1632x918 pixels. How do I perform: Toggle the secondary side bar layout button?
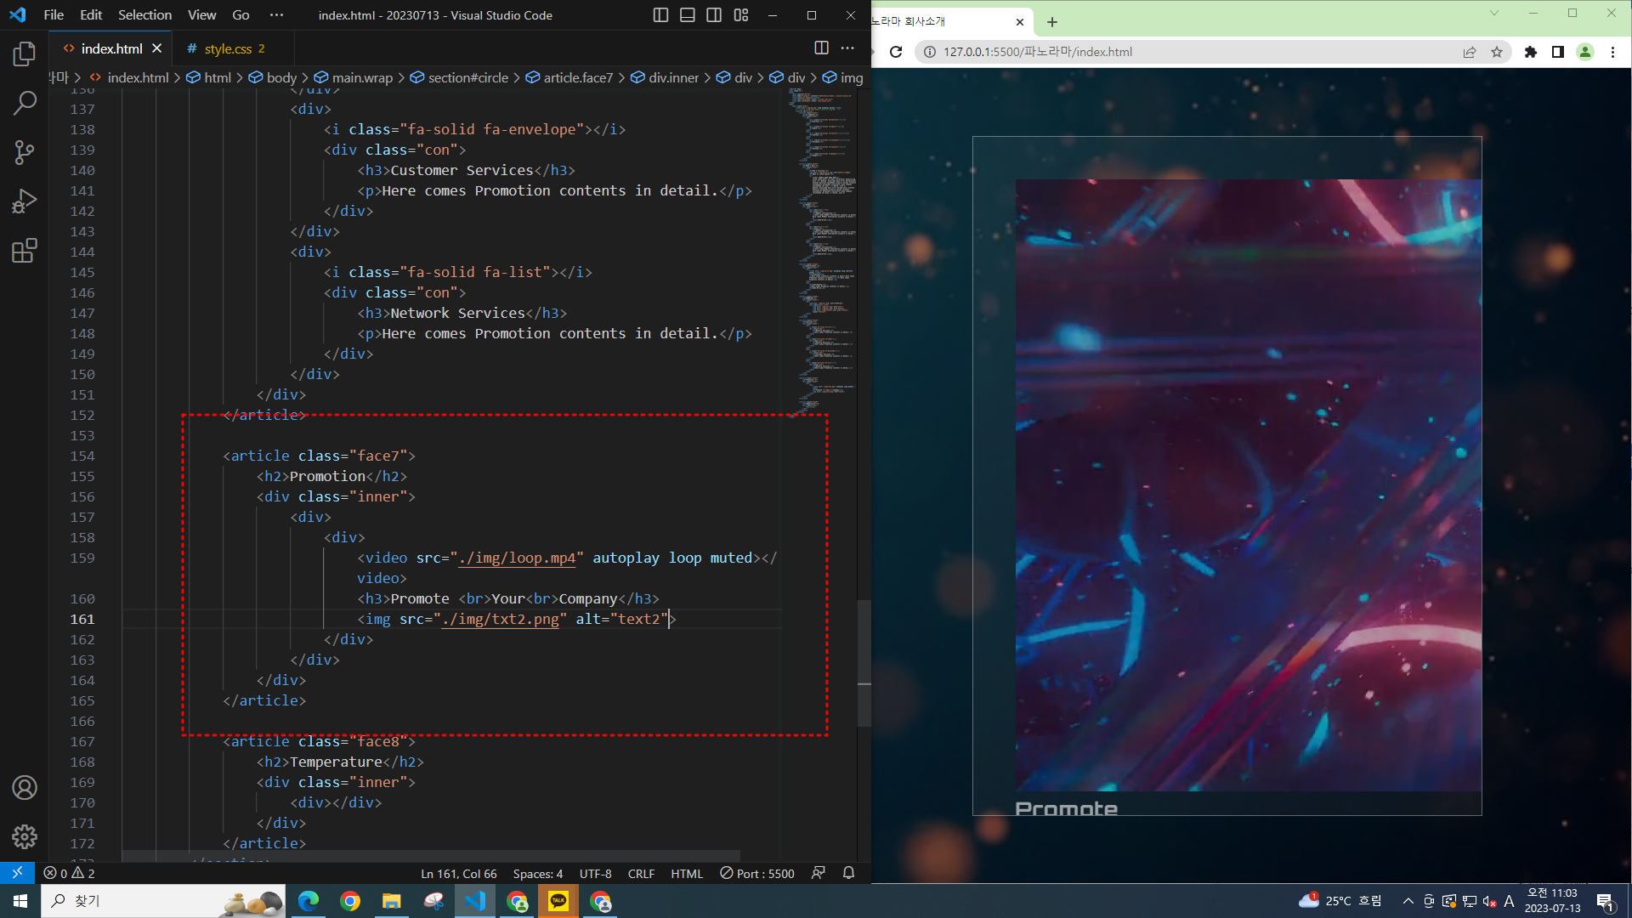714,15
